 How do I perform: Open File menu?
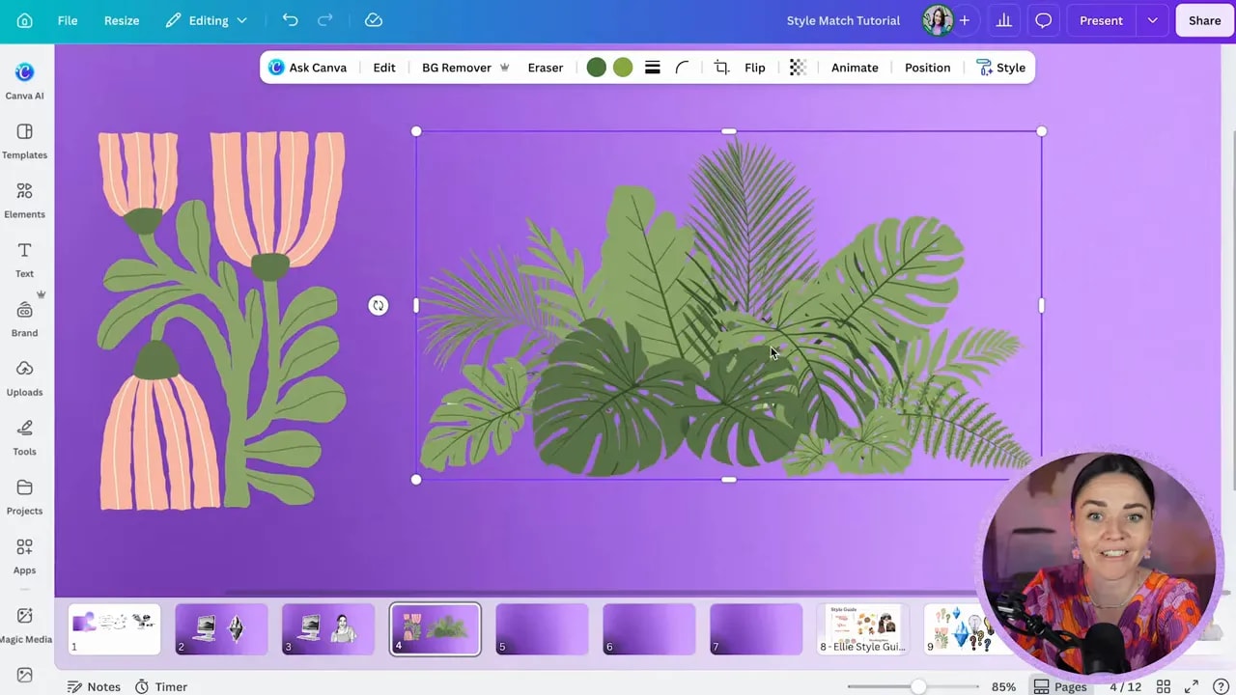tap(68, 20)
